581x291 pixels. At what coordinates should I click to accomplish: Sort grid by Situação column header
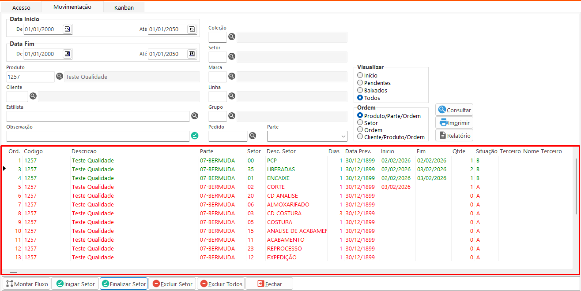point(486,151)
